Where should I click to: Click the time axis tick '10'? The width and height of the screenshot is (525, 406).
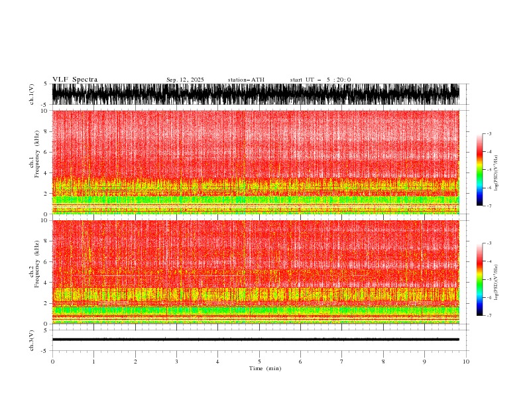click(466, 362)
